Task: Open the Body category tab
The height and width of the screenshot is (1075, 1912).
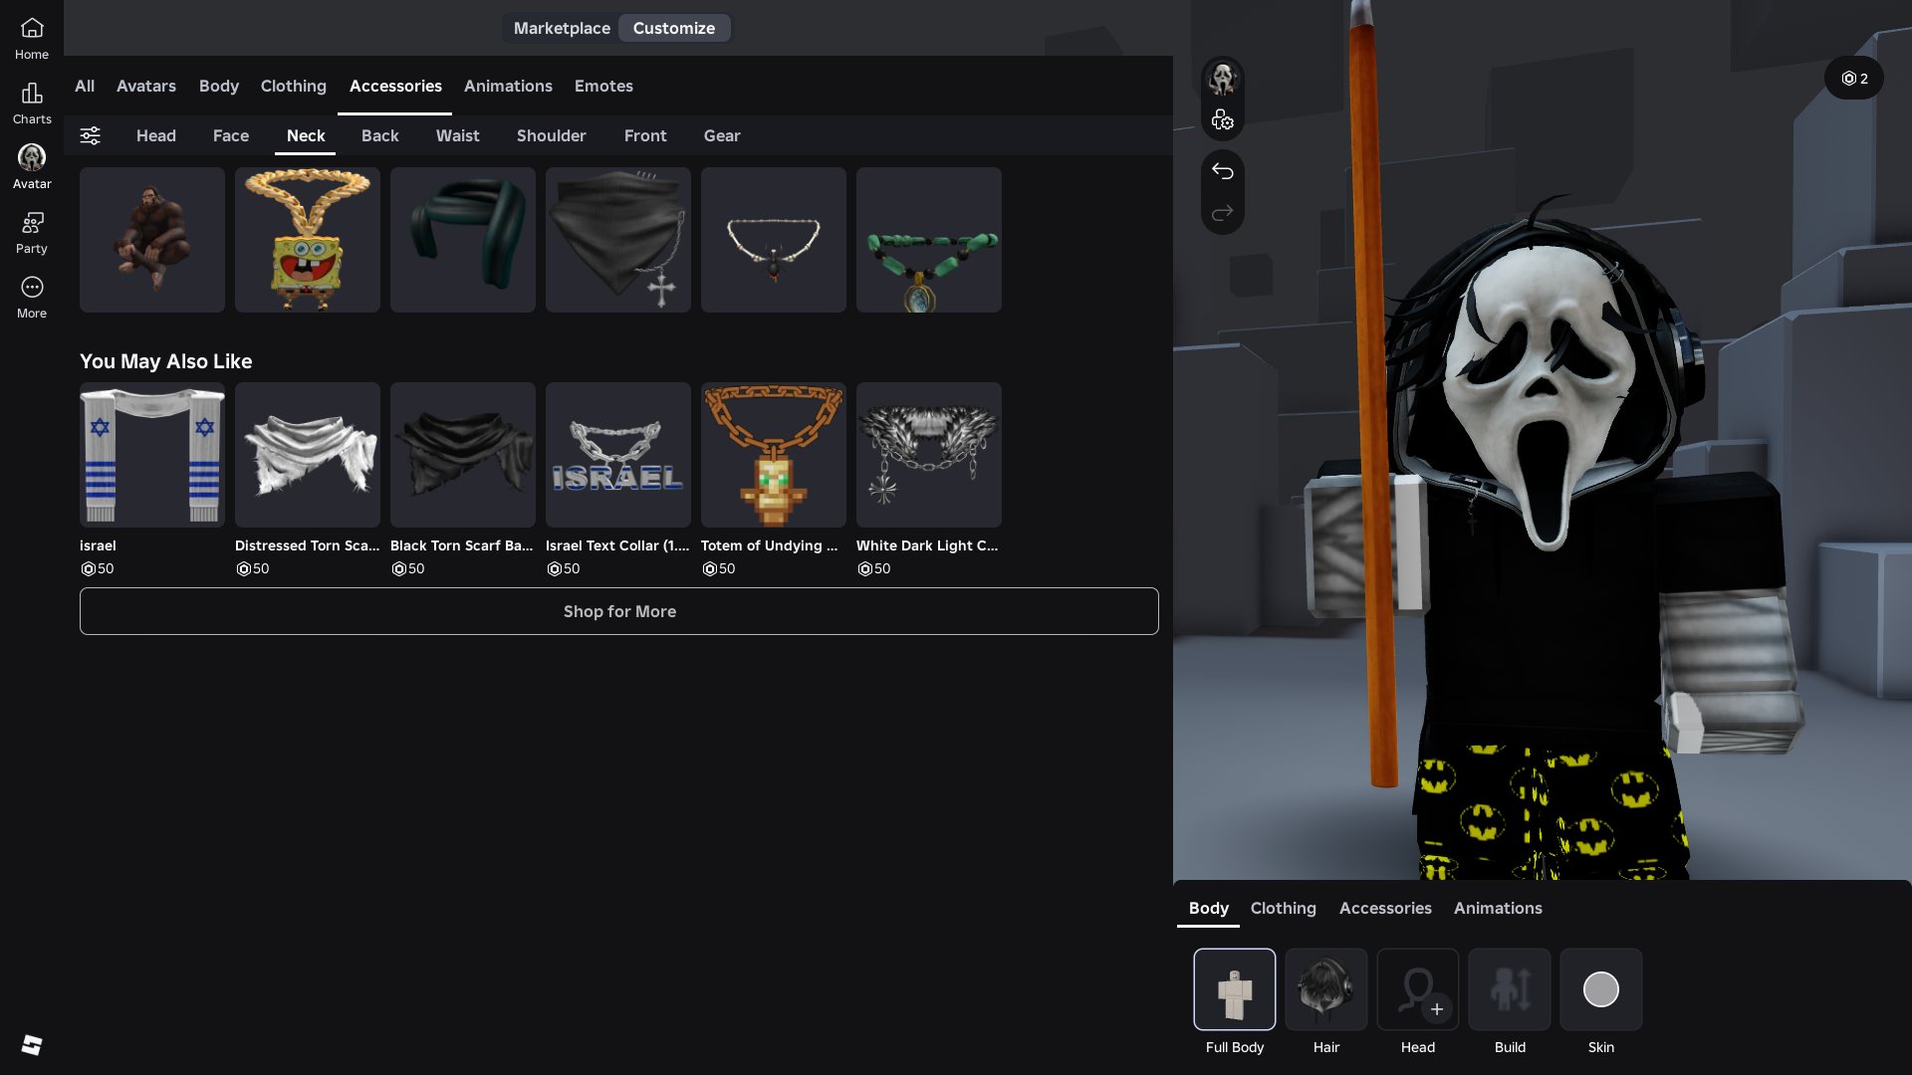Action: coord(219,86)
